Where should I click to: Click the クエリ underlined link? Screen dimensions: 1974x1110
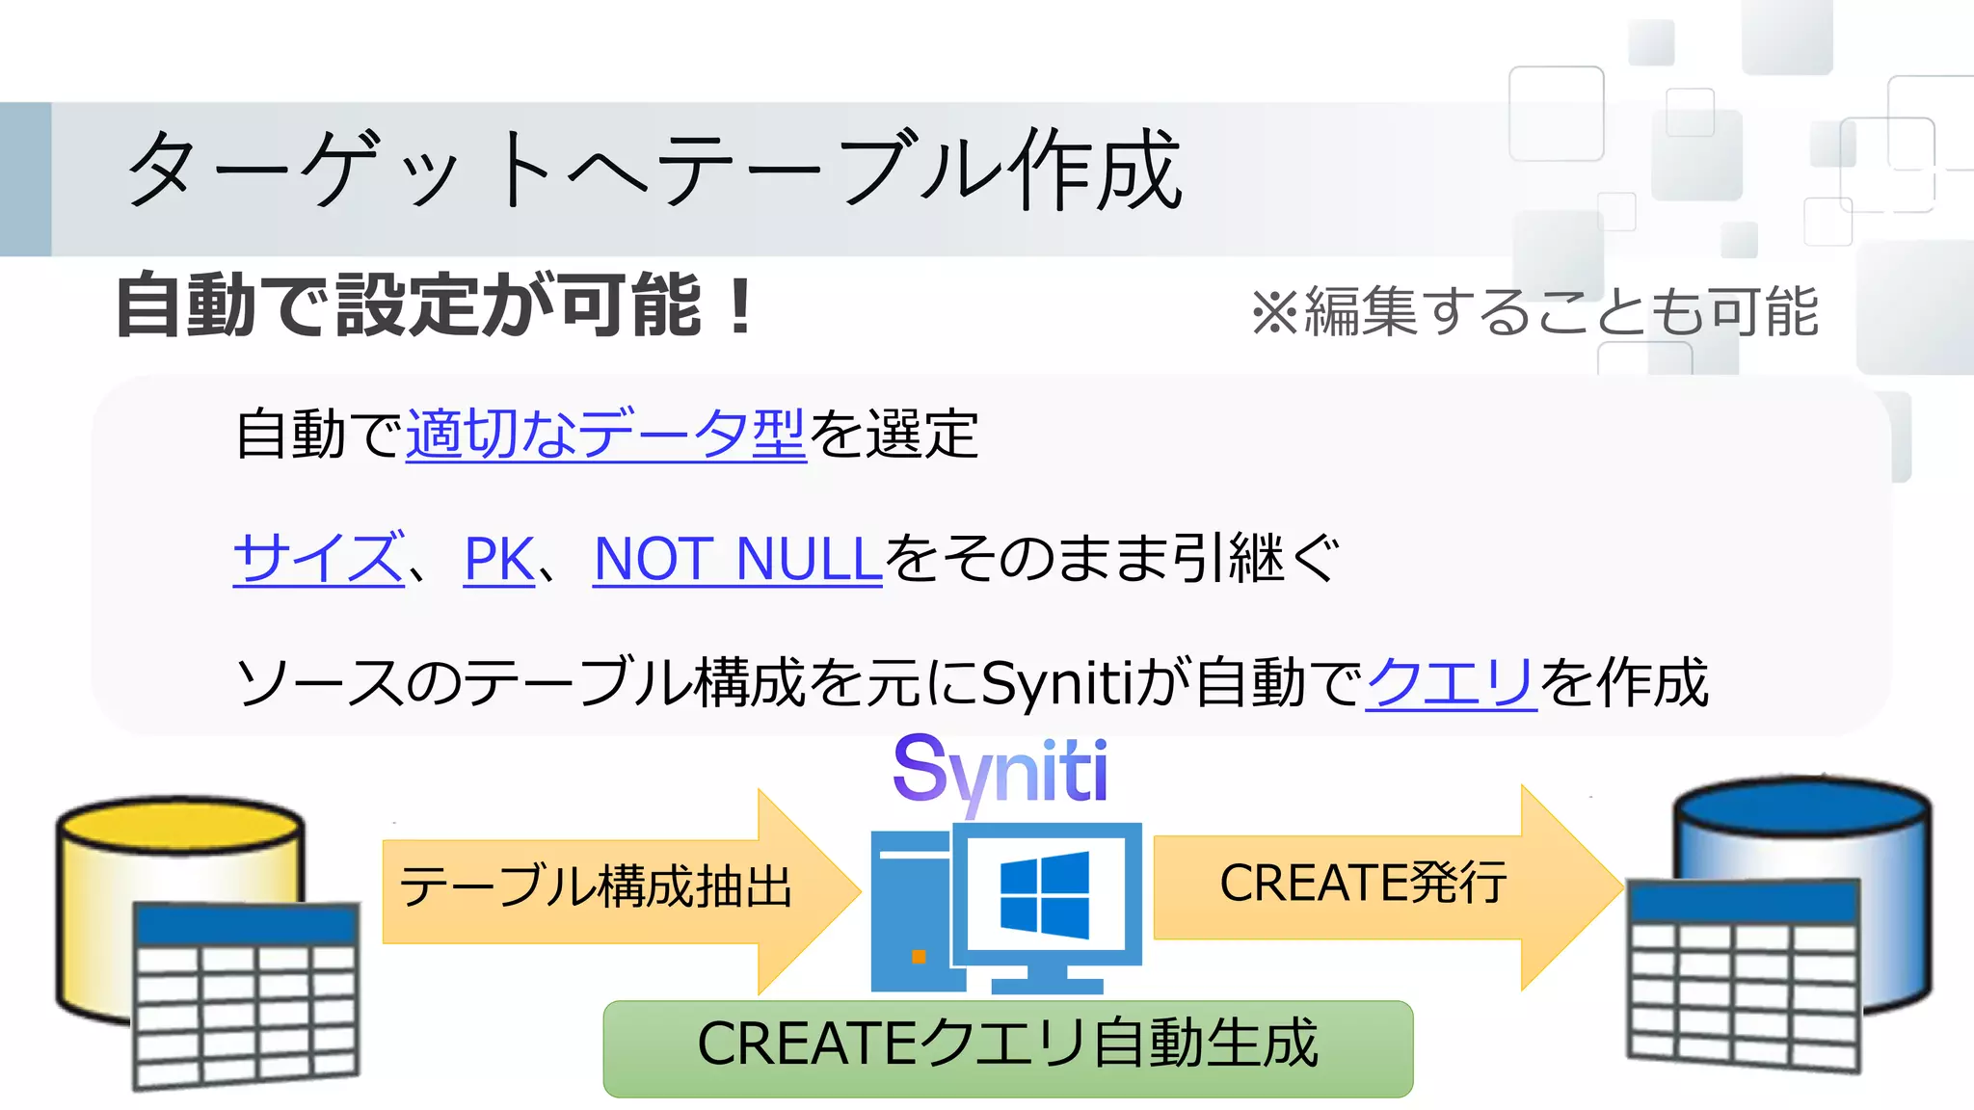[x=1451, y=682]
